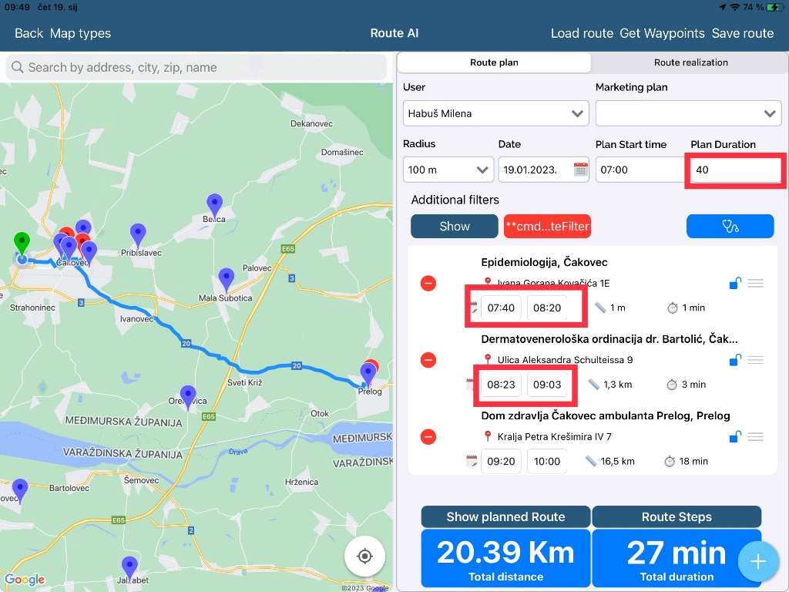
Task: Open the Radius 100 m dropdown
Action: [448, 170]
